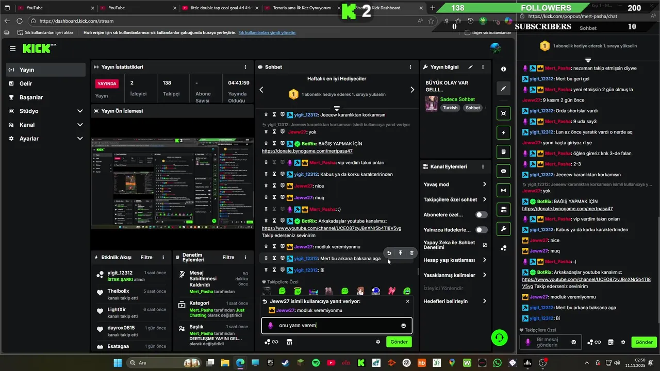Image resolution: width=660 pixels, height=371 pixels.
Task: Open Hesap yaşı kısıtlaması options
Action: coord(455,260)
